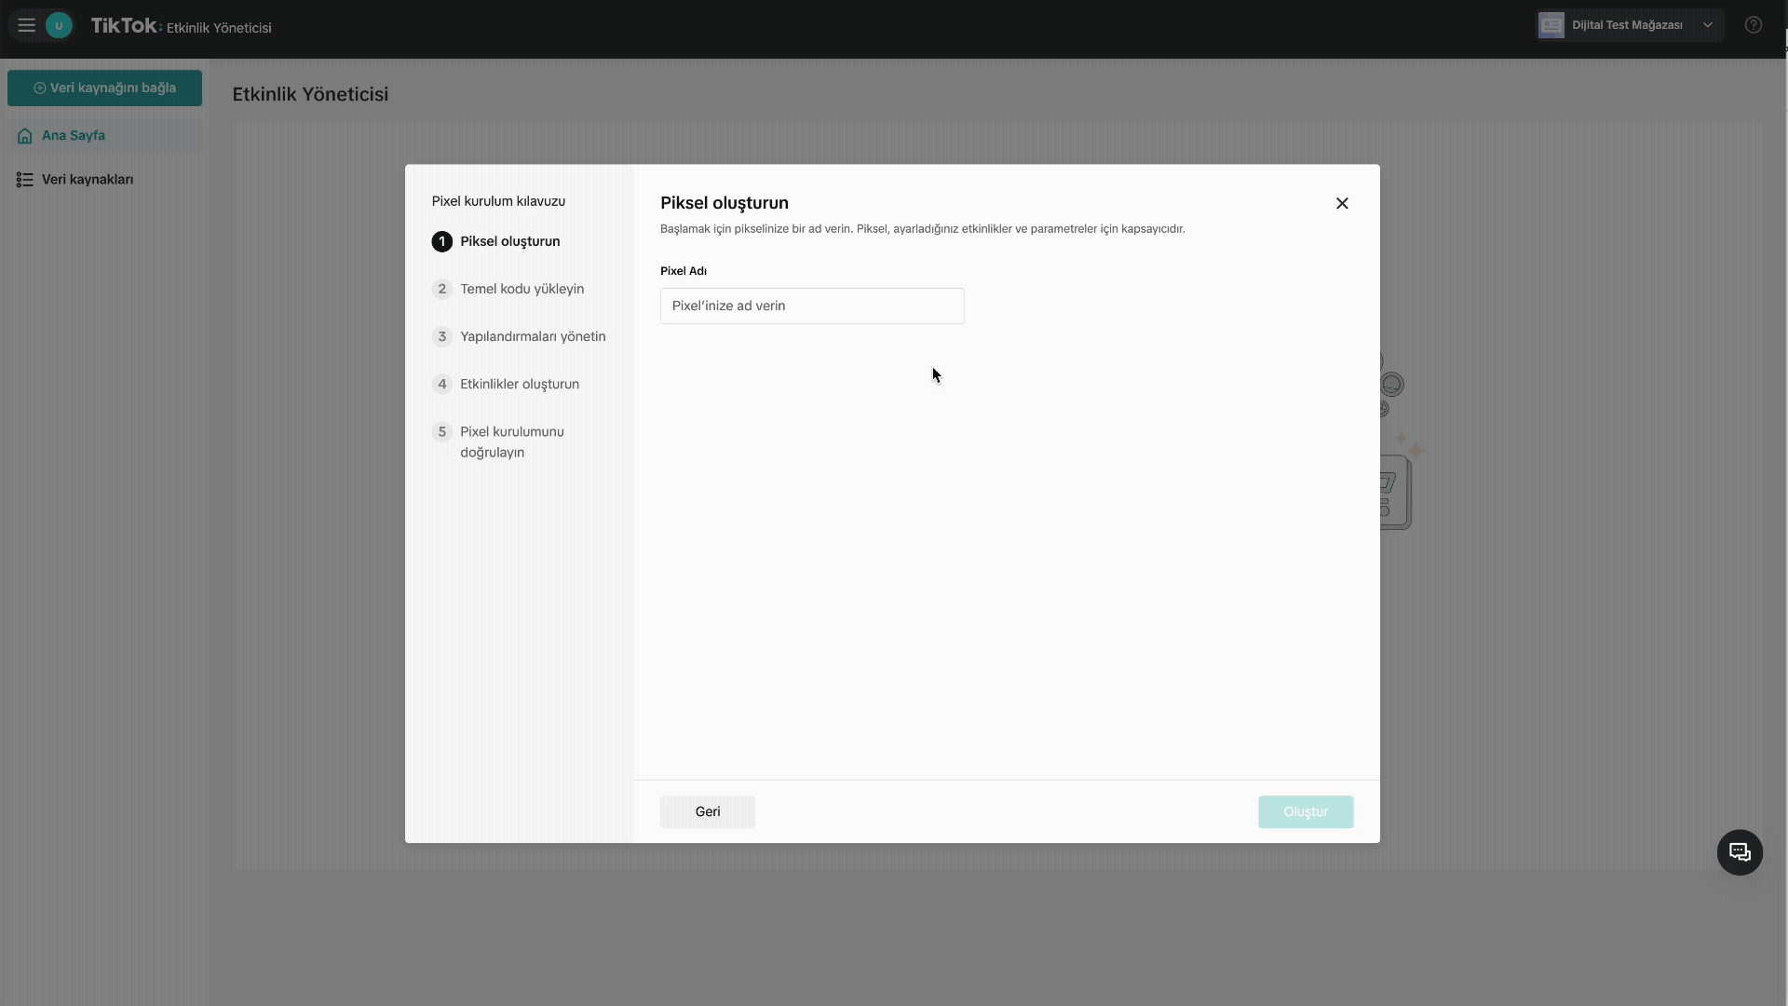The image size is (1788, 1006).
Task: Click the Dijital Test Mağazası account thumbnail
Action: (x=1551, y=25)
